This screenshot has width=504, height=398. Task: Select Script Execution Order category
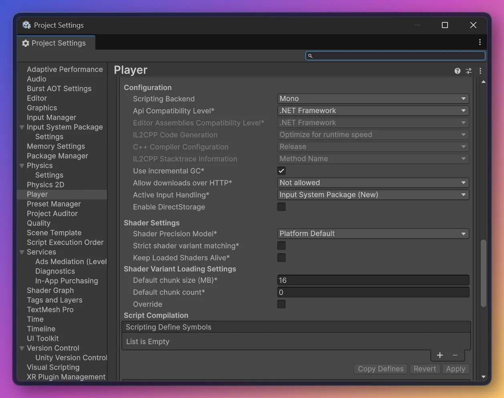(x=65, y=242)
